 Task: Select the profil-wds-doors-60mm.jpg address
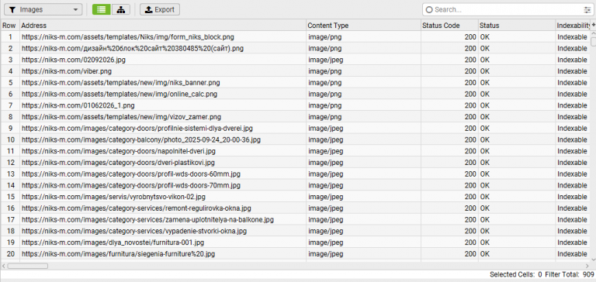[x=130, y=174]
